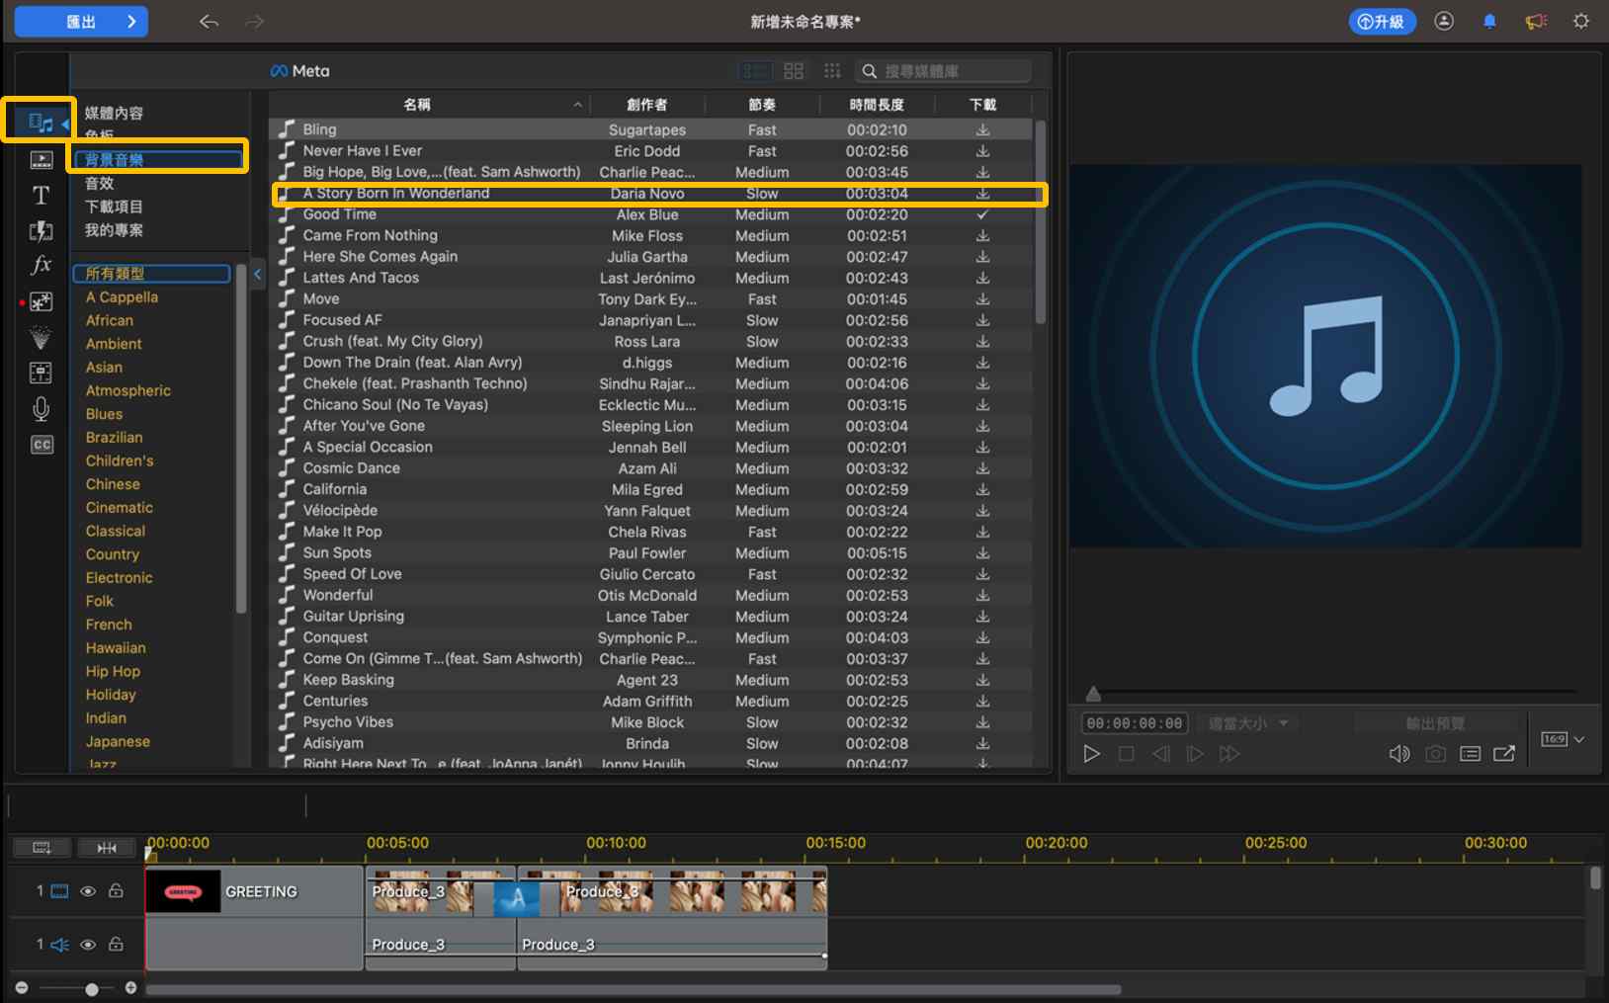Toggle lock on video track 1
Viewport: 1609px width, 1003px height.
tap(116, 891)
